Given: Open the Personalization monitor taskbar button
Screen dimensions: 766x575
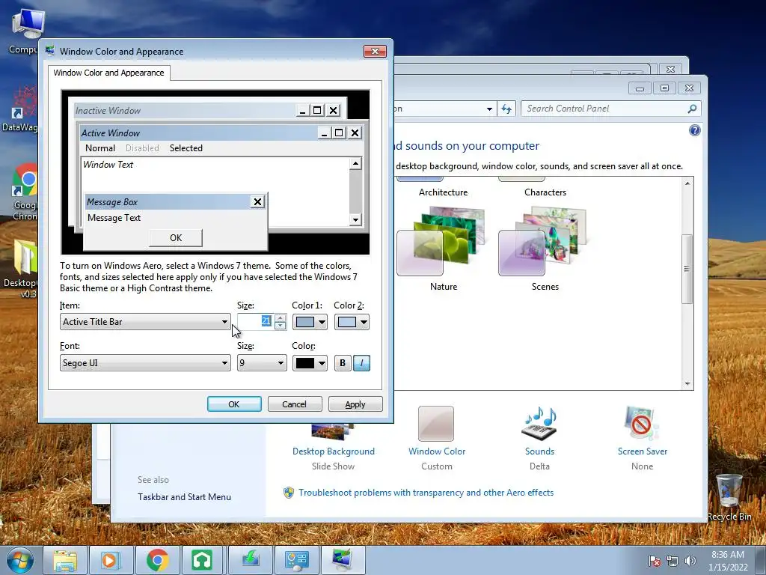Looking at the screenshot, I should [x=343, y=560].
